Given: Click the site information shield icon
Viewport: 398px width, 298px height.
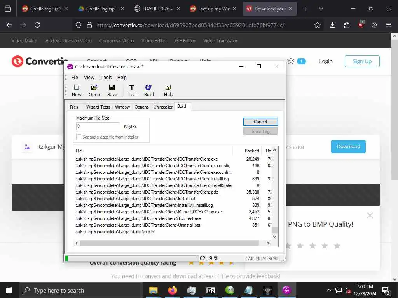Looking at the screenshot, I should (x=79, y=25).
